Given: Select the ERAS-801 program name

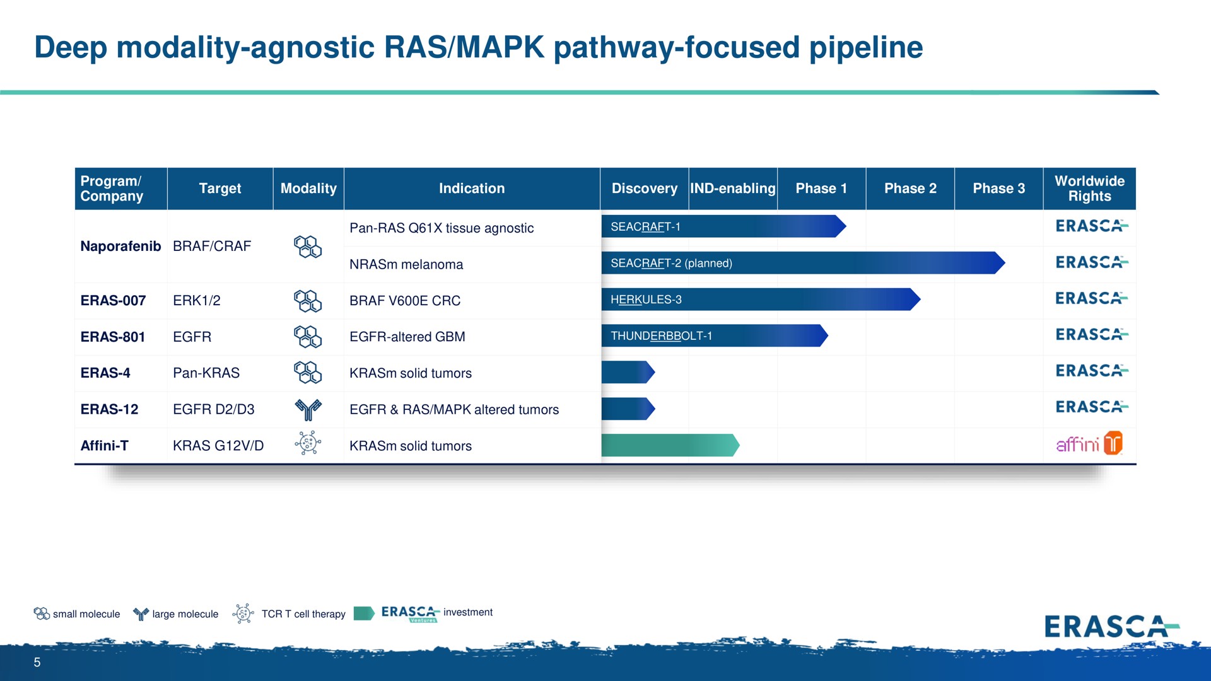Looking at the screenshot, I should pyautogui.click(x=113, y=337).
